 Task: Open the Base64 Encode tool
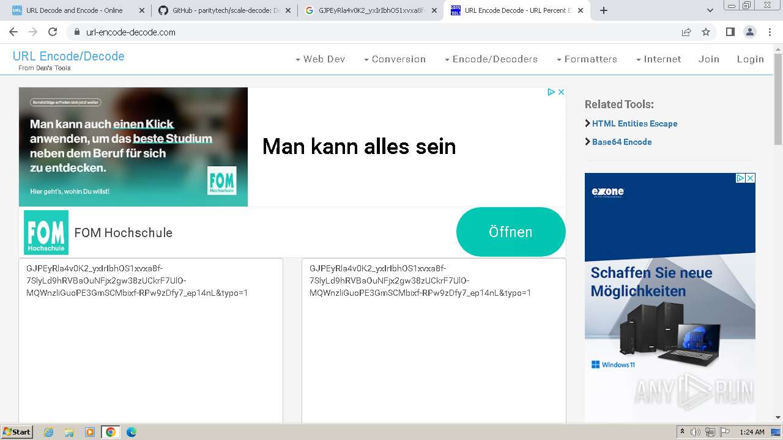pos(622,142)
